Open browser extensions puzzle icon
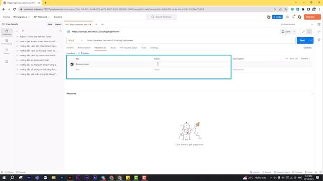 pyautogui.click(x=303, y=9)
